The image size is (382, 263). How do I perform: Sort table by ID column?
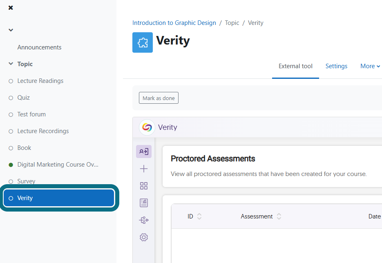(194, 216)
